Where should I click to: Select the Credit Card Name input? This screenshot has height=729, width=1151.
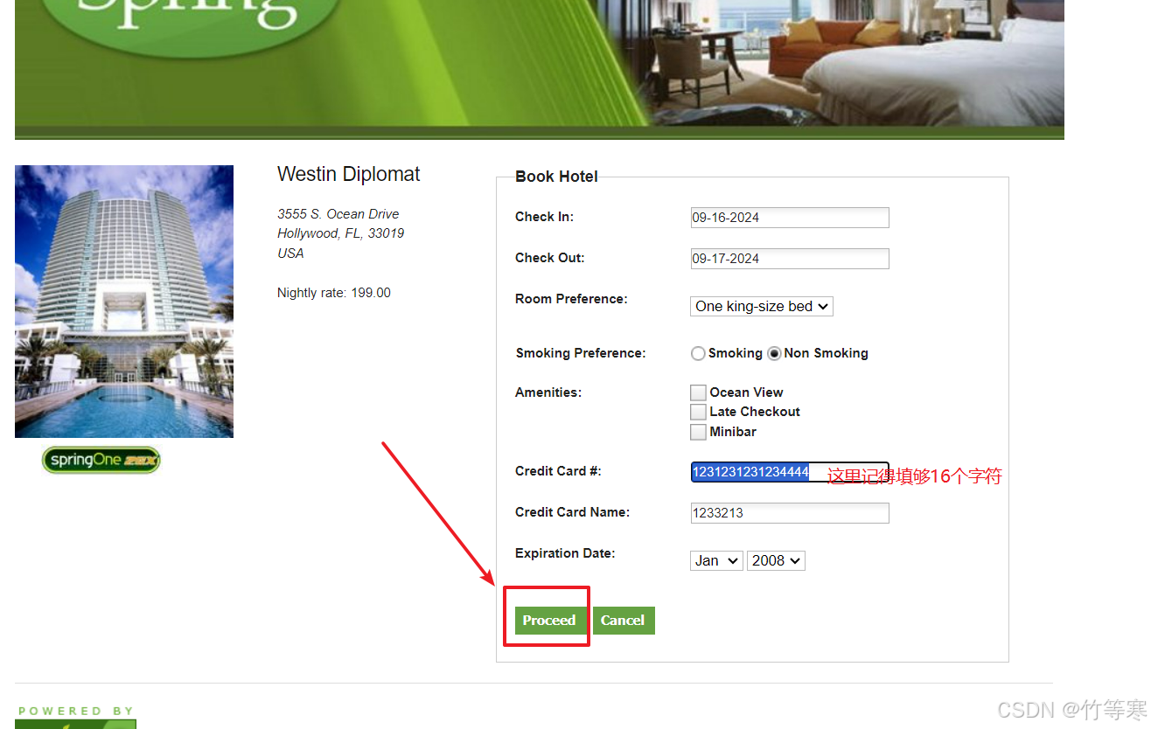(789, 513)
